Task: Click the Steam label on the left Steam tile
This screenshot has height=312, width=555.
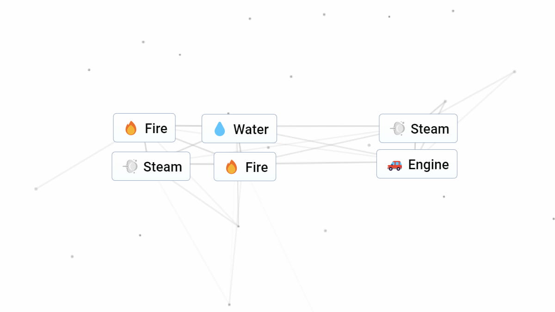Action: [x=162, y=166]
